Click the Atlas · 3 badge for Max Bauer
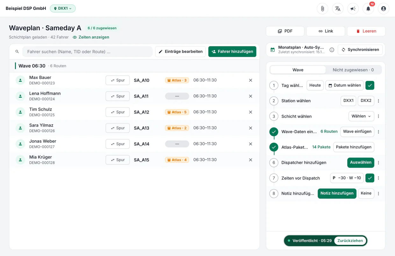Screen dimensions: 395x256 177,80
